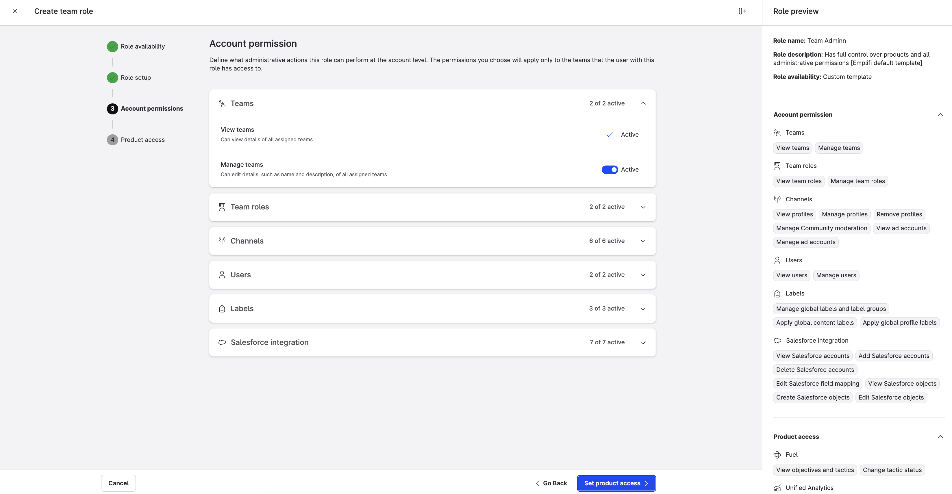Close the Create team role dialog
The image size is (952, 494).
pos(15,11)
